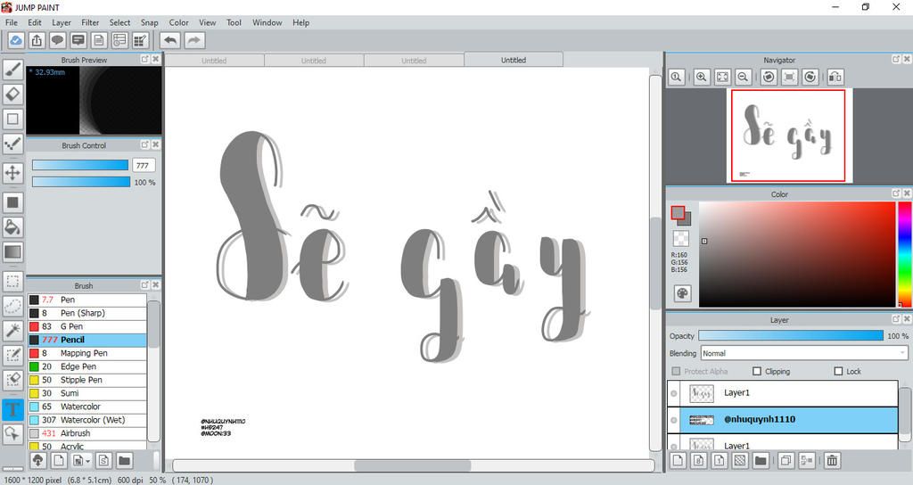Open the File menu
913x485 pixels.
[11, 22]
